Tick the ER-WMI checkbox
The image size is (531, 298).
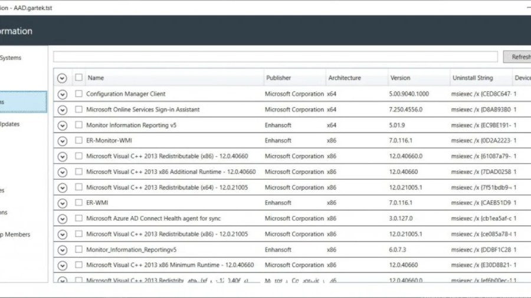click(78, 203)
